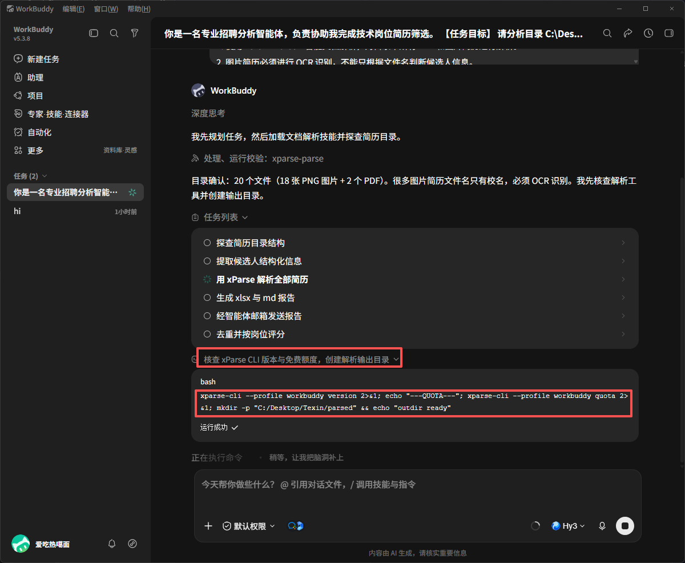Toggle right side panel icon

tap(669, 33)
